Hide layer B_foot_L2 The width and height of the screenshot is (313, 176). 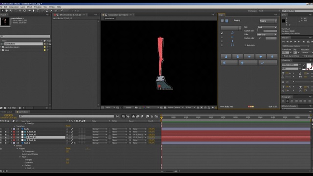coord(1,134)
